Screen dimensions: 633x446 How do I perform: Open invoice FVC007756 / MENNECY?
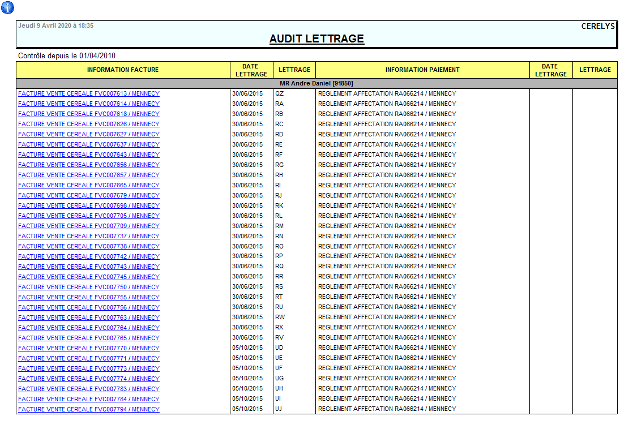click(89, 308)
